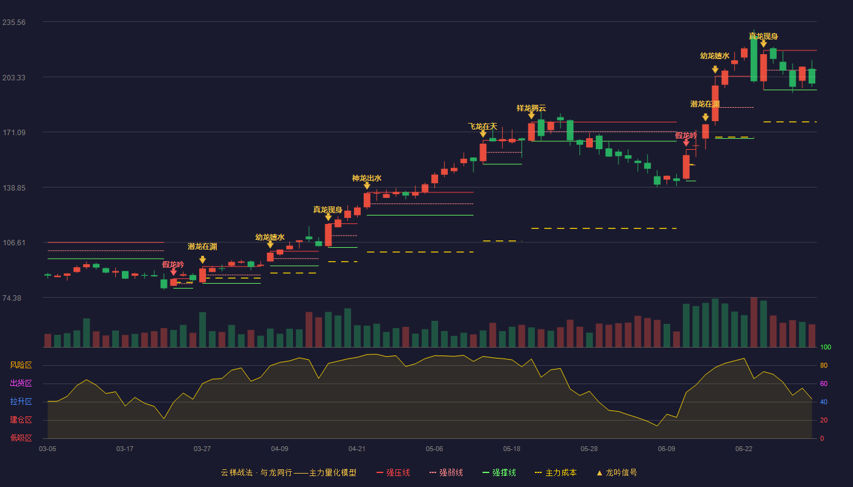This screenshot has height=487, width=853.
Task: Click the 拉升区 zone label
Action: tap(21, 402)
